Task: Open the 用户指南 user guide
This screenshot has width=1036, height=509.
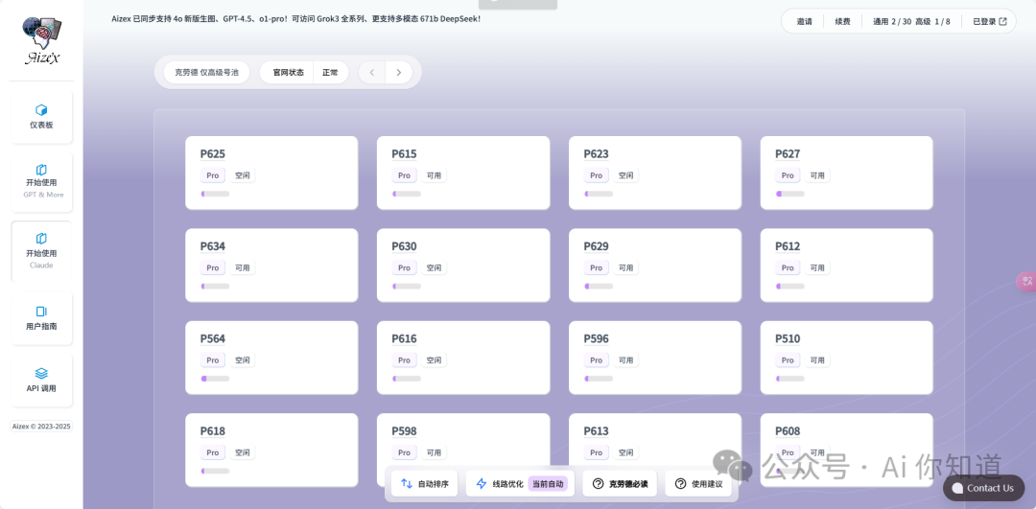Action: point(41,318)
